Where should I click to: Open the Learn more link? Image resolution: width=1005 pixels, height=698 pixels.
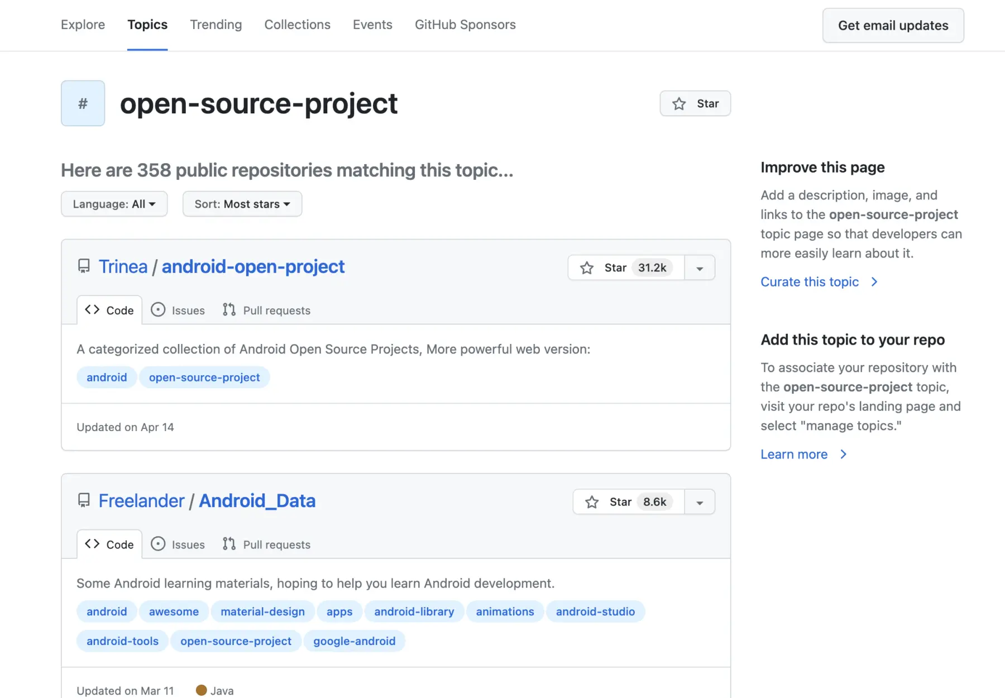[794, 455]
